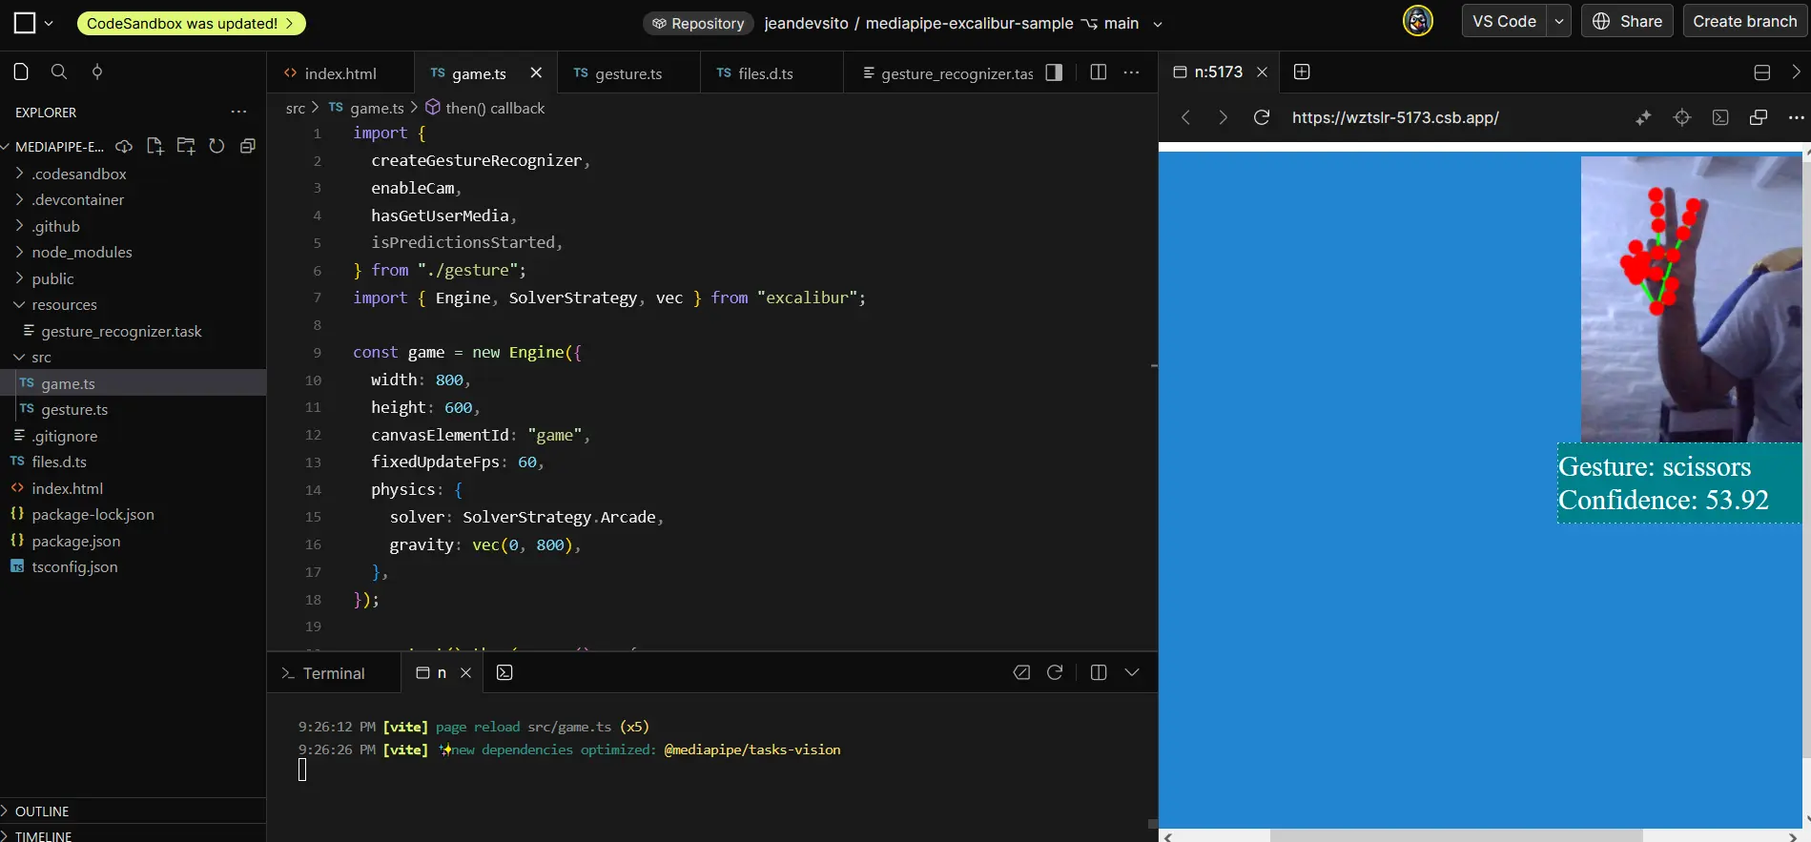Click the preview horizontal scrollbar
This screenshot has width=1811, height=842.
pos(1455,835)
